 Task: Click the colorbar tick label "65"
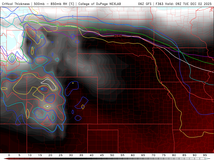143,155
